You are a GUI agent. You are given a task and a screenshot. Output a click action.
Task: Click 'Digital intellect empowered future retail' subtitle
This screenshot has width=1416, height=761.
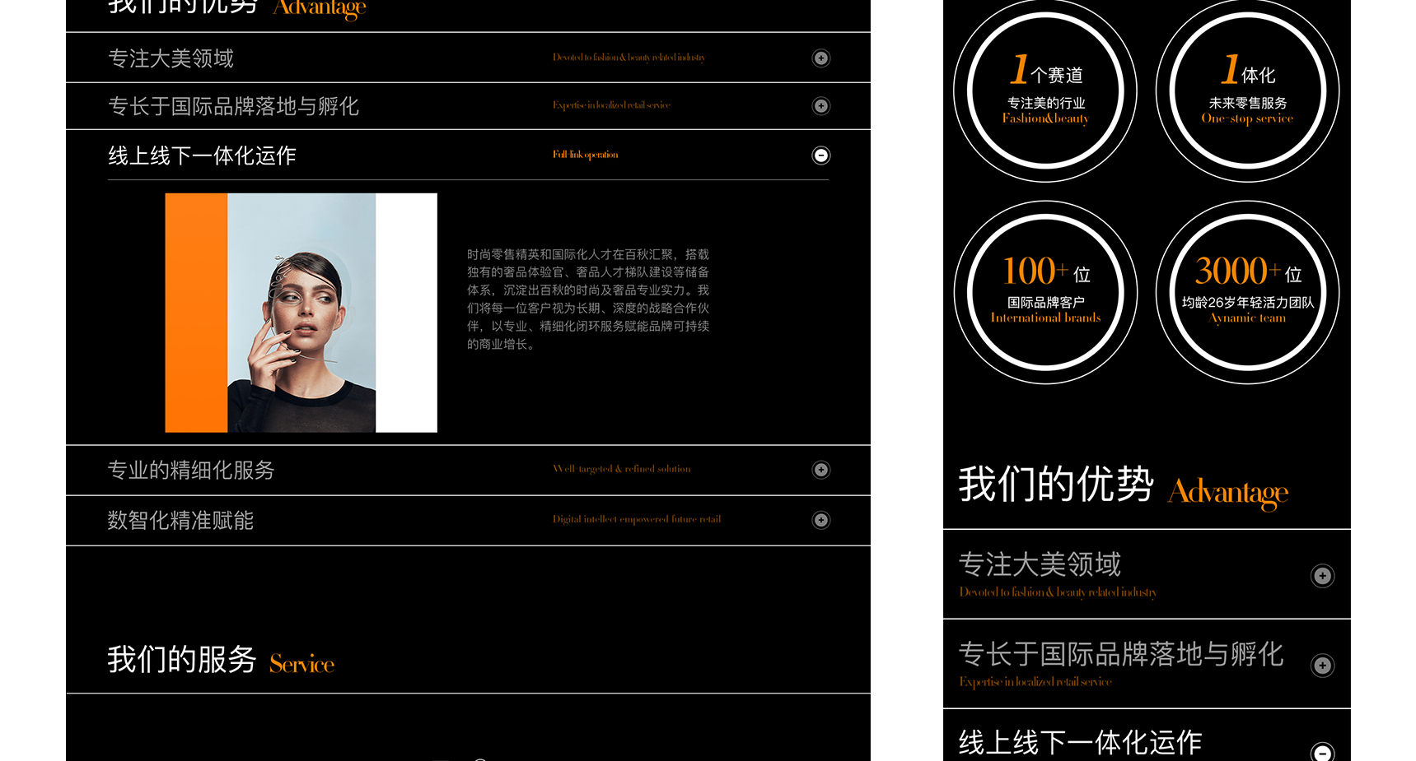(637, 519)
